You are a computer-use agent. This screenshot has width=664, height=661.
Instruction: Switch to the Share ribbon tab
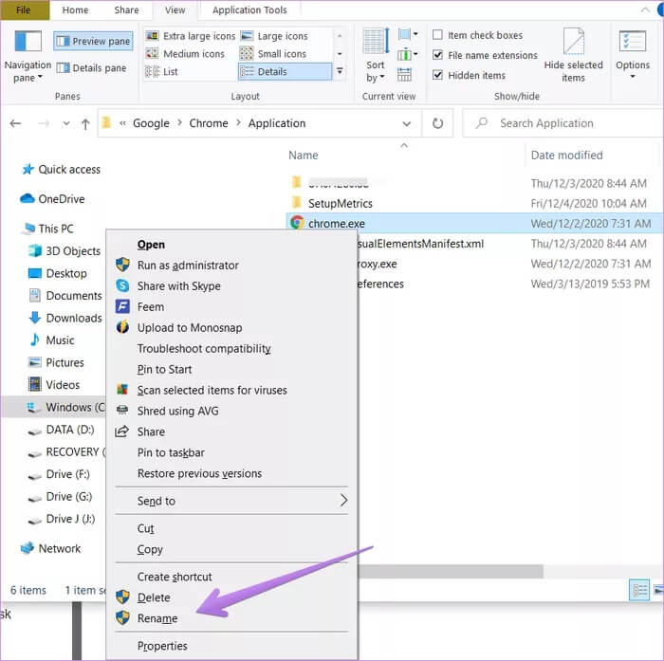pyautogui.click(x=126, y=9)
